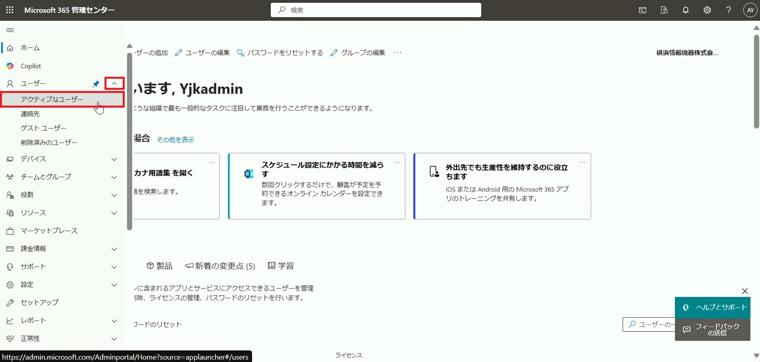Expand the 課金情報 navigation section
This screenshot has width=760, height=362.
pos(114,249)
